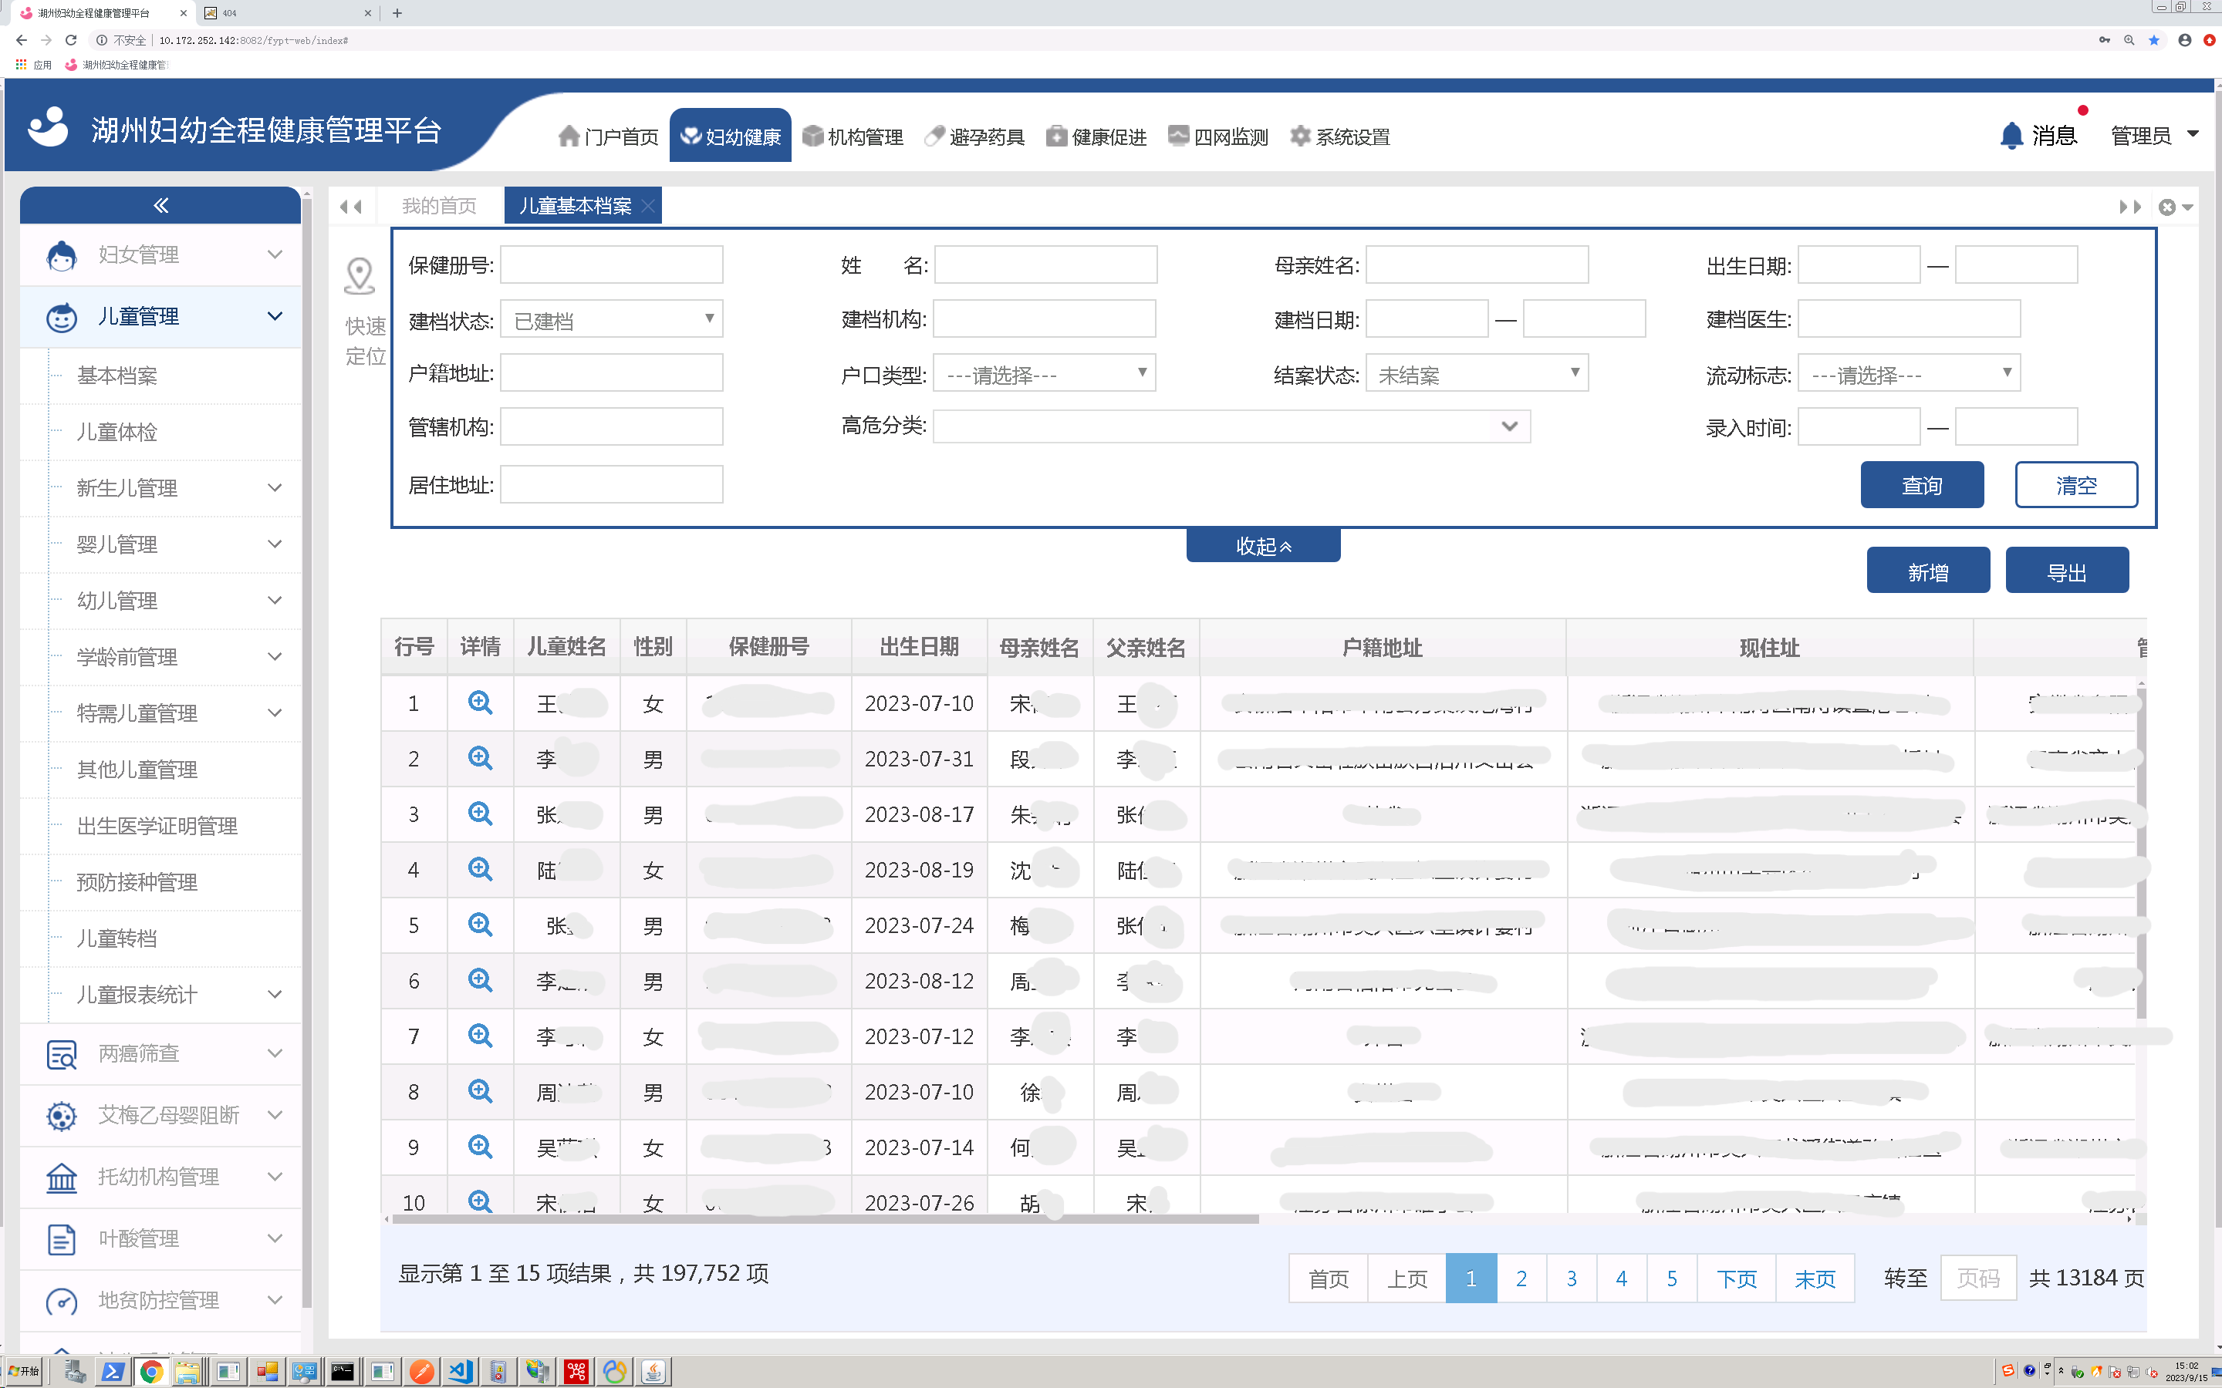
Task: Open the 建档状态 dropdown
Action: (x=612, y=319)
